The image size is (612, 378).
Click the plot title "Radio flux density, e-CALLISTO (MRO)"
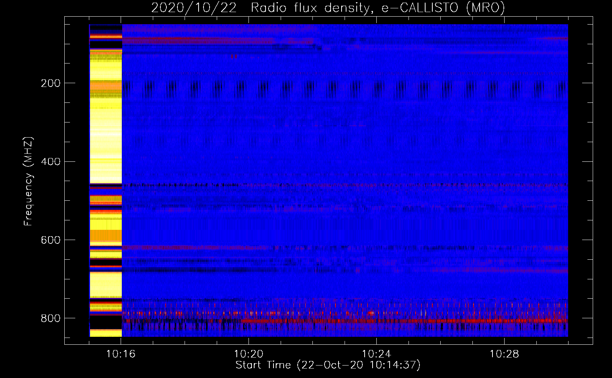378,8
